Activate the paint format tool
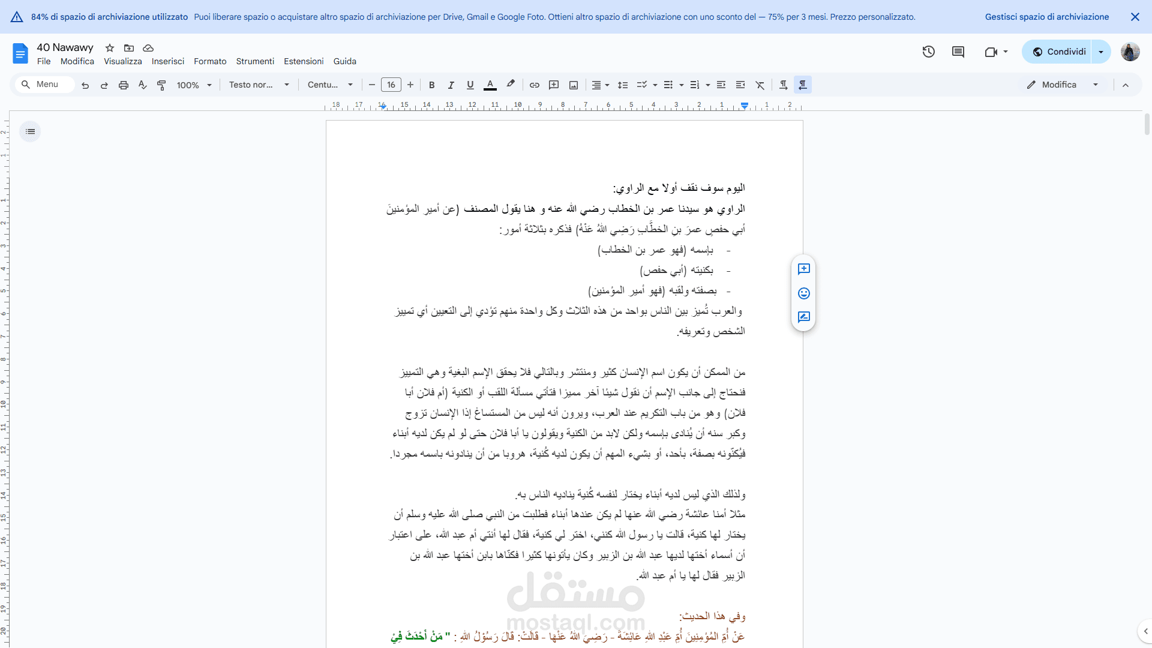 (x=161, y=85)
